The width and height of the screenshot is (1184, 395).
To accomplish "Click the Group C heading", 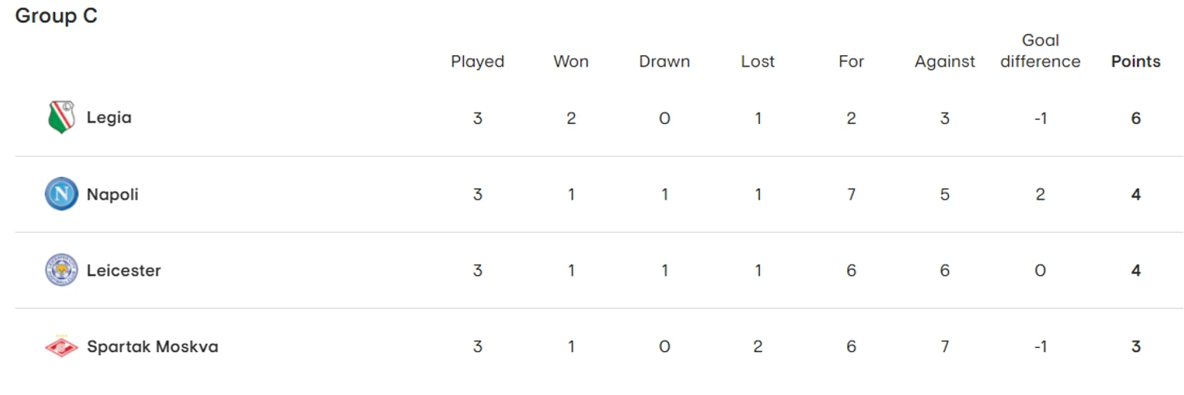I will pyautogui.click(x=56, y=16).
